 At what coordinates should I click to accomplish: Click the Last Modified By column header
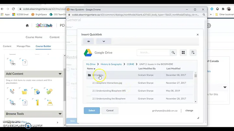pos(147,68)
